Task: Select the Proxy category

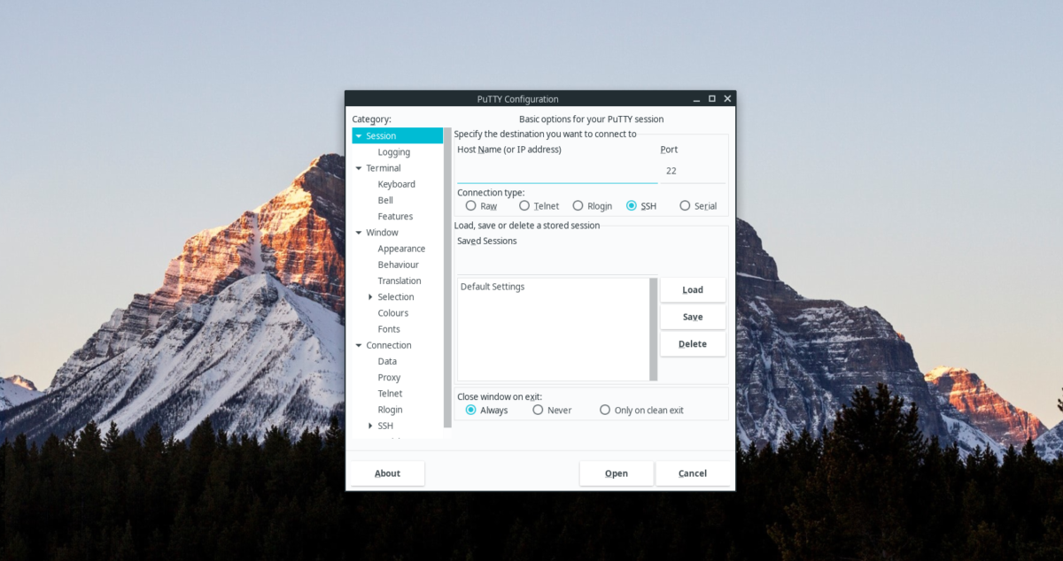Action: 388,377
